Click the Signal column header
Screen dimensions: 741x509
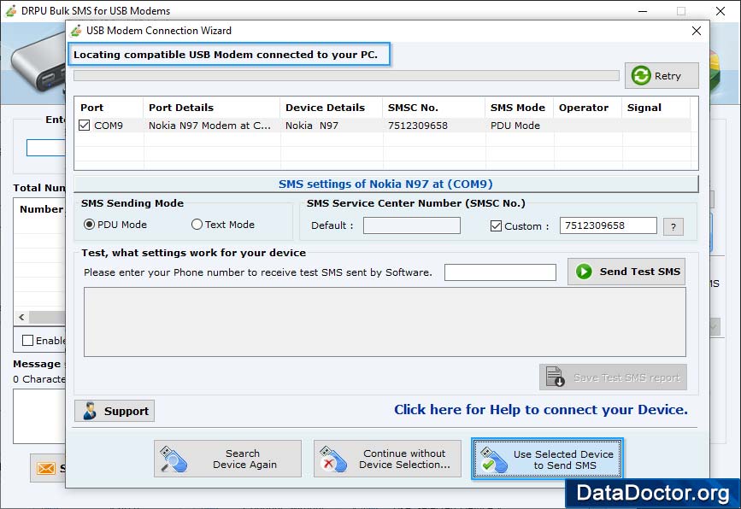(x=656, y=108)
